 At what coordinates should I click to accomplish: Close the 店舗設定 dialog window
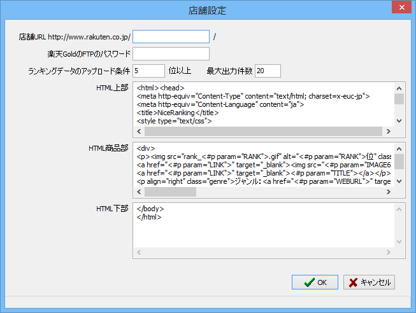[x=399, y=10]
